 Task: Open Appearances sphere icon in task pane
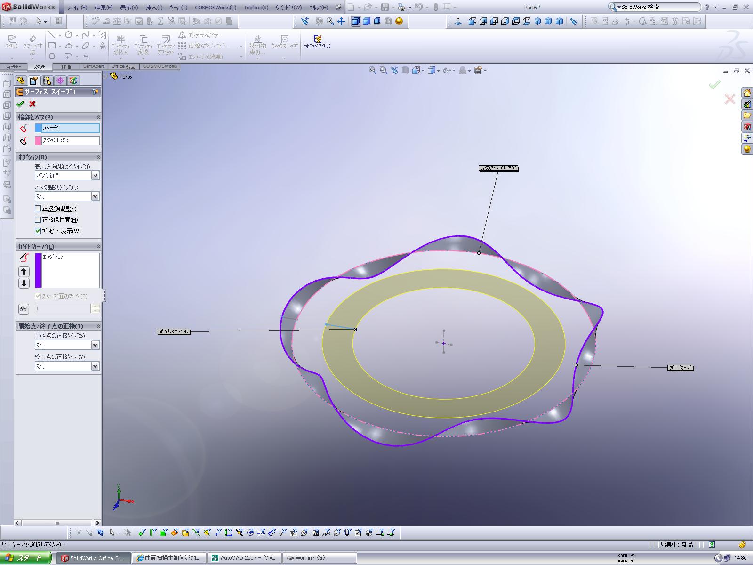pos(747,149)
